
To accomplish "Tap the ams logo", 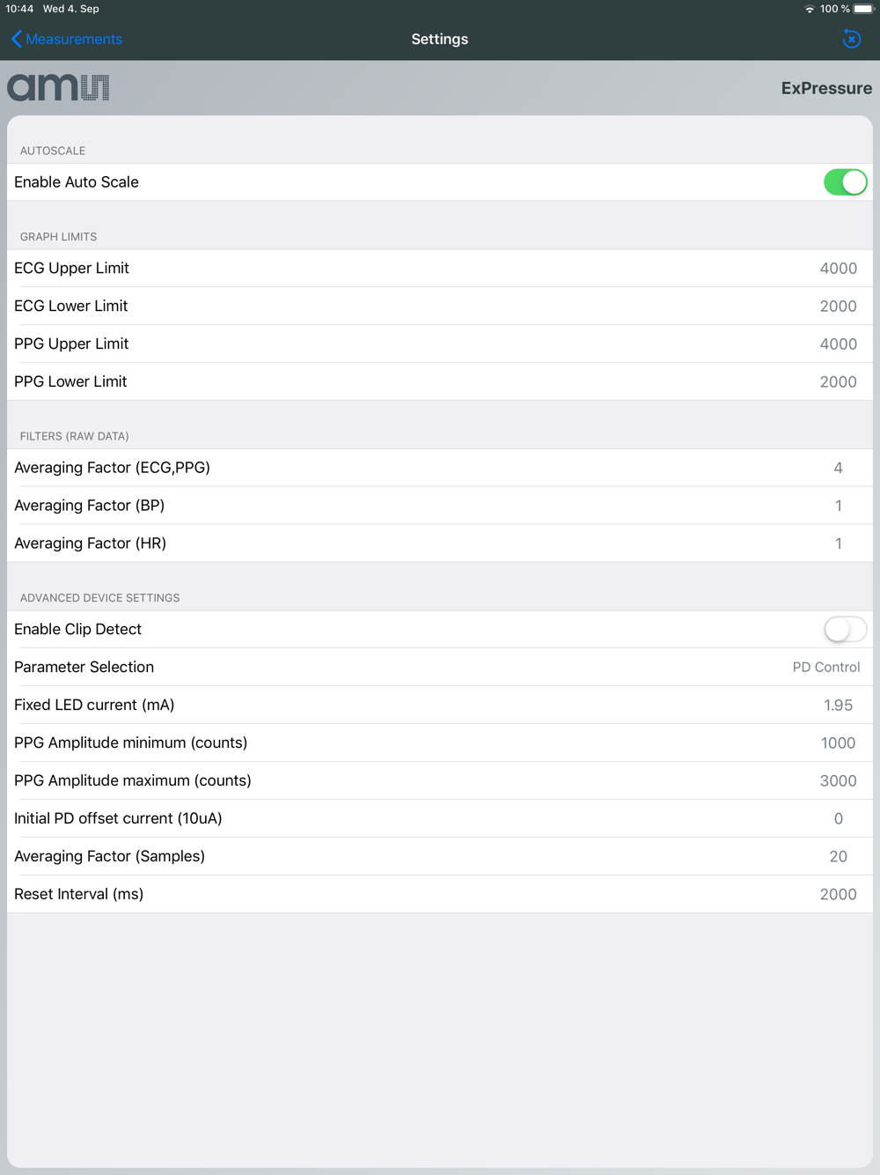I will pos(58,87).
